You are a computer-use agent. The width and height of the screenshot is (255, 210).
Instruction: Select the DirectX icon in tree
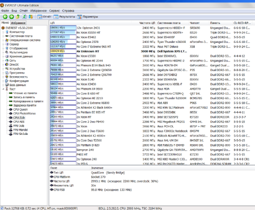point(7,64)
